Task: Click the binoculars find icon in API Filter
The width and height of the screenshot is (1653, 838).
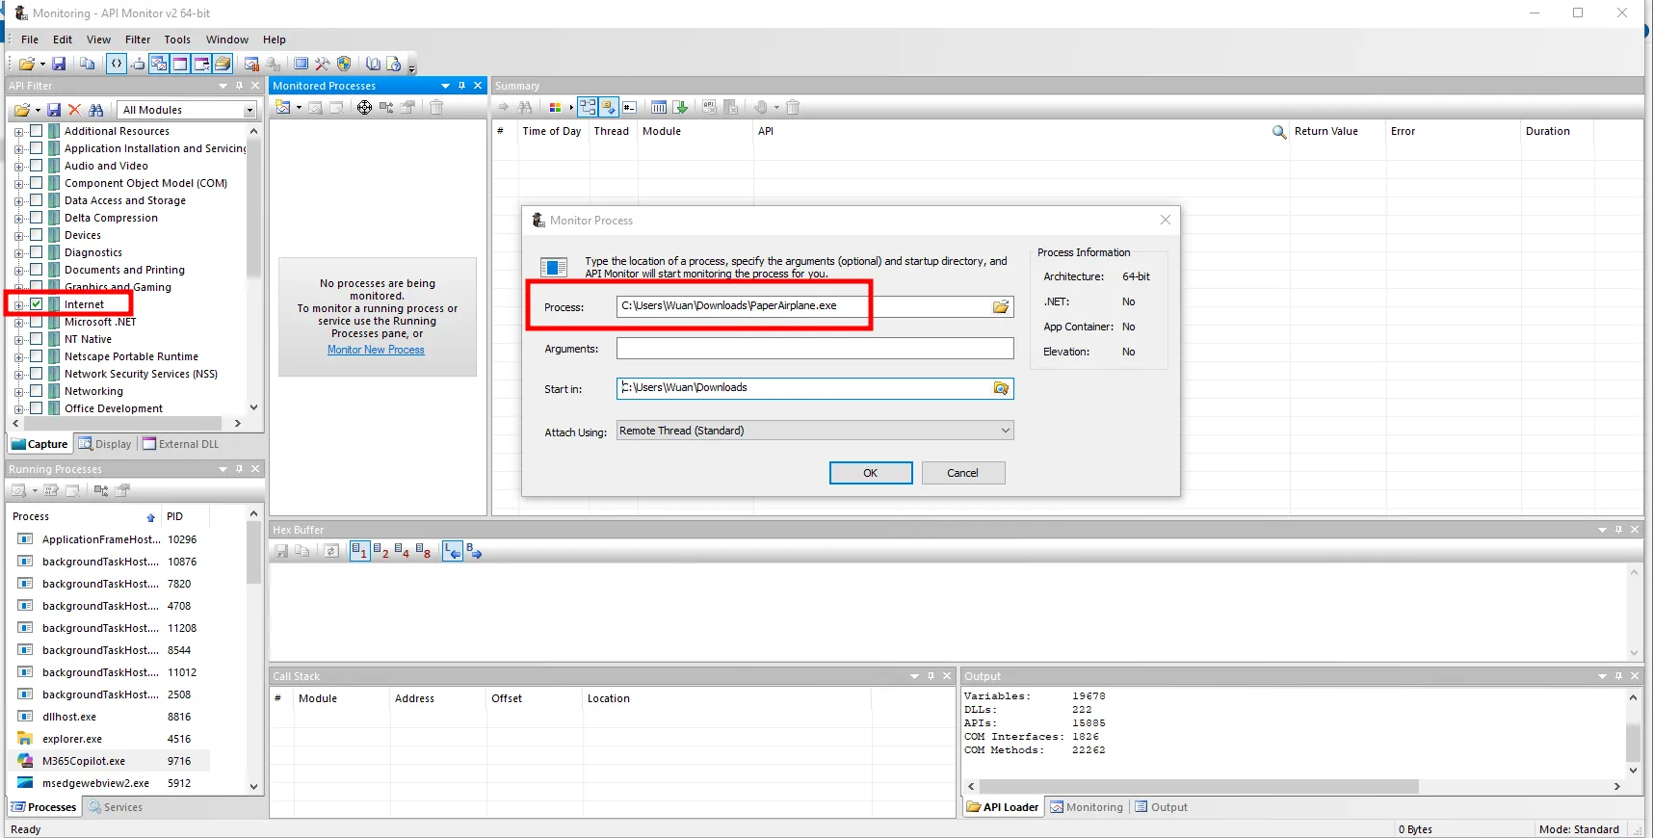Action: point(95,110)
